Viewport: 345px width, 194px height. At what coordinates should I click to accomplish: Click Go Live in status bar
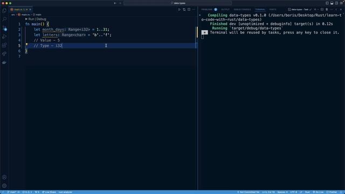(x=318, y=192)
